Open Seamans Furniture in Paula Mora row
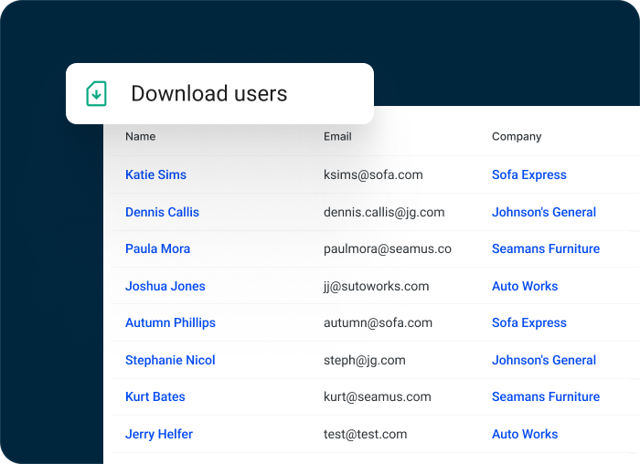This screenshot has height=464, width=640. point(545,248)
